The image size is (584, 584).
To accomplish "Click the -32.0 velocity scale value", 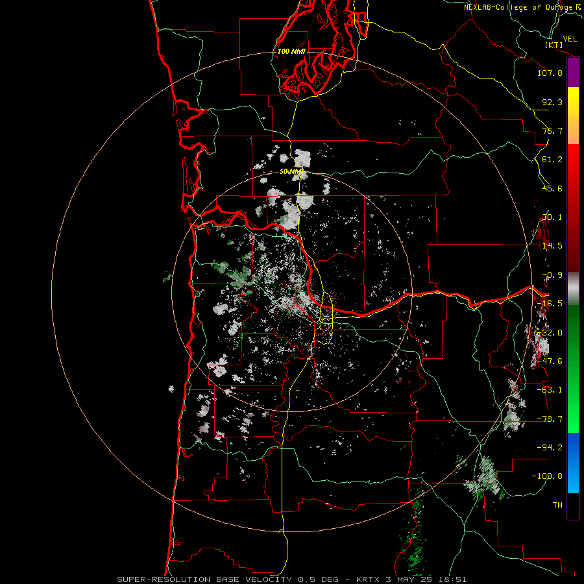I will (x=550, y=333).
